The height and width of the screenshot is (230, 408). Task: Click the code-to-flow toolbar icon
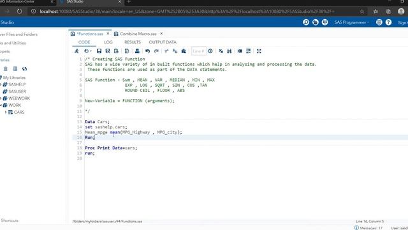249,51
